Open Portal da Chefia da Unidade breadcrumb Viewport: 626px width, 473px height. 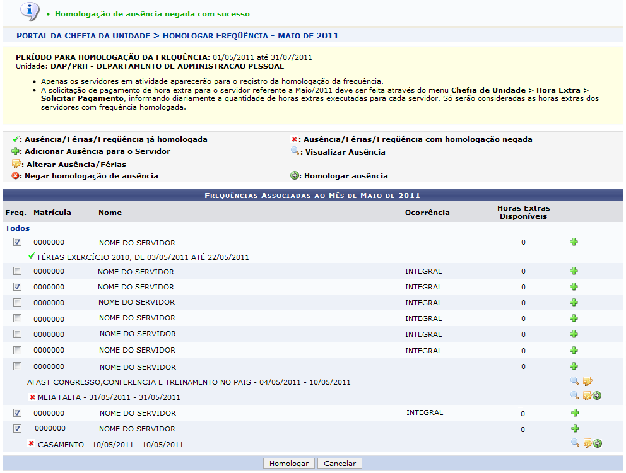pos(83,36)
